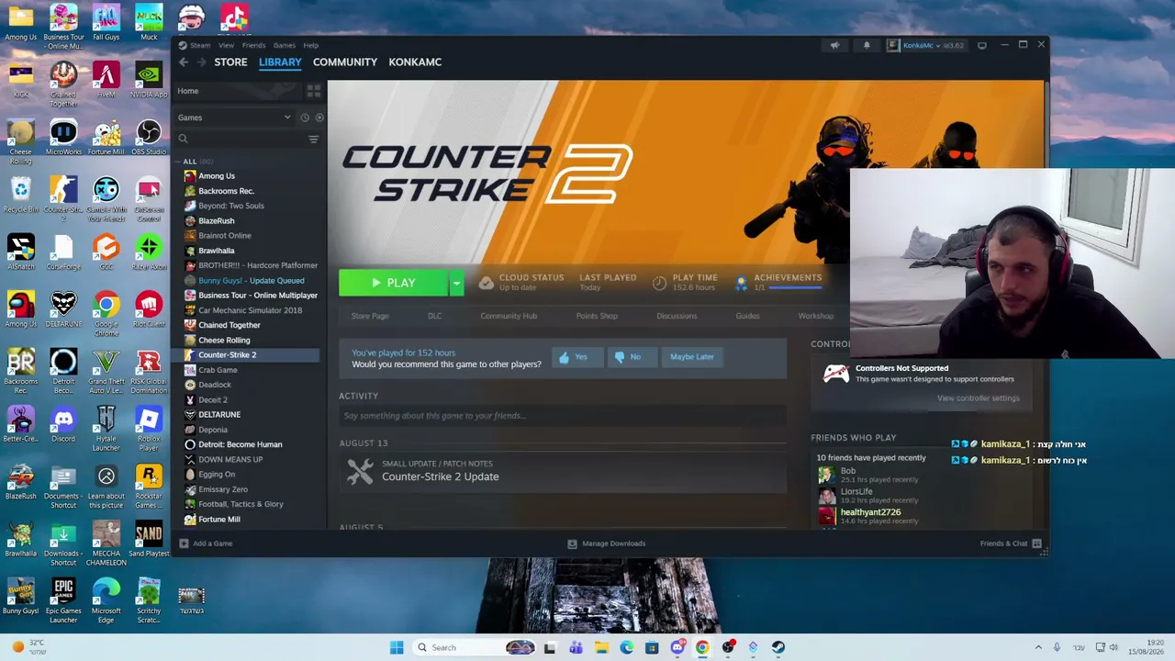Open the Games filter dropdown

click(x=234, y=118)
